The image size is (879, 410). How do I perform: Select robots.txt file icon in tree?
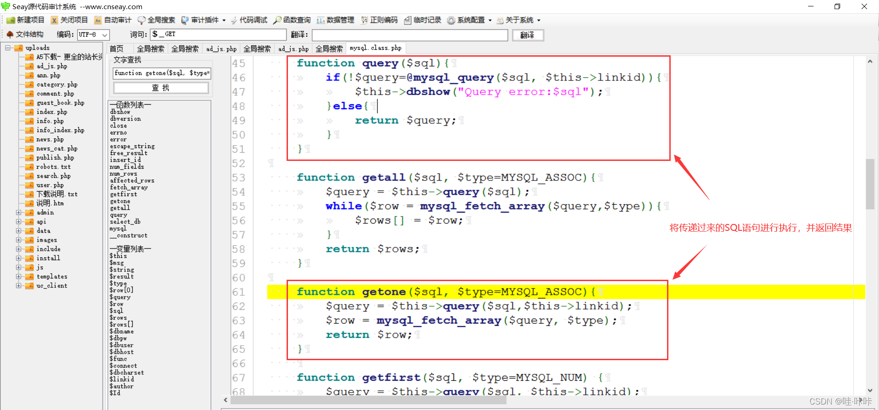(29, 167)
